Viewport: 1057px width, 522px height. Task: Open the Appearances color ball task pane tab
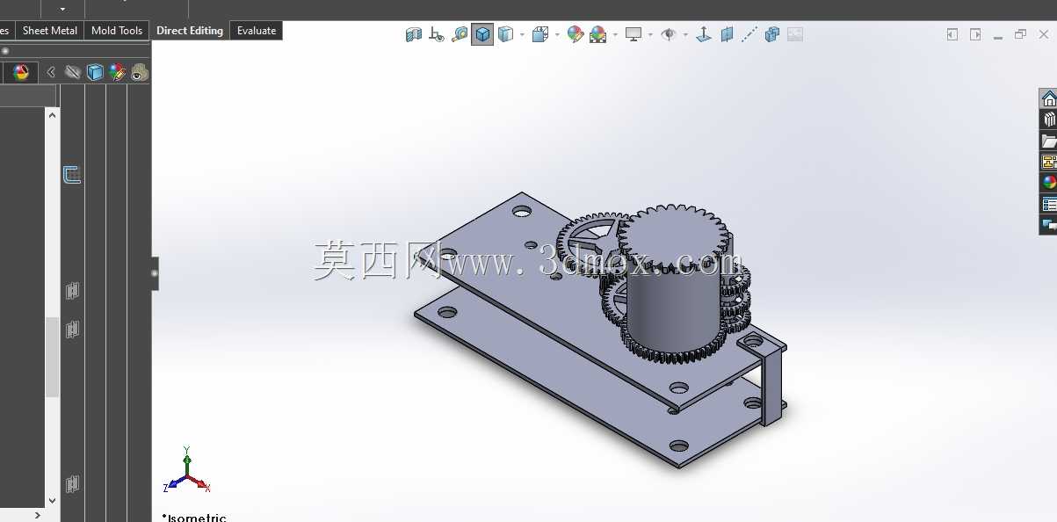coord(1048,183)
